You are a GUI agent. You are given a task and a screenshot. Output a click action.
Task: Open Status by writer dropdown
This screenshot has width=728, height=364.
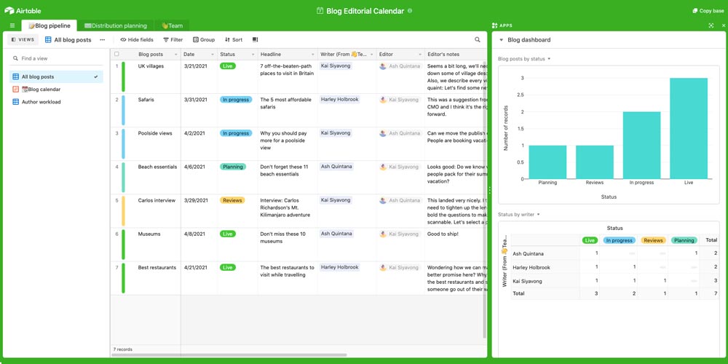pos(519,215)
